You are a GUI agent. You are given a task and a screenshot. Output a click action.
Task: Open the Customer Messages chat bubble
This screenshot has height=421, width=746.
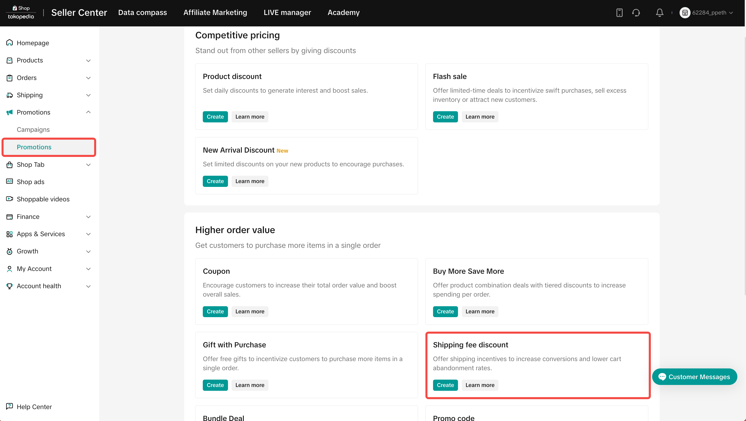694,377
